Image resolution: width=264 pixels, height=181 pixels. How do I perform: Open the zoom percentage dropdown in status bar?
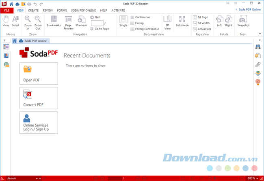[258, 178]
